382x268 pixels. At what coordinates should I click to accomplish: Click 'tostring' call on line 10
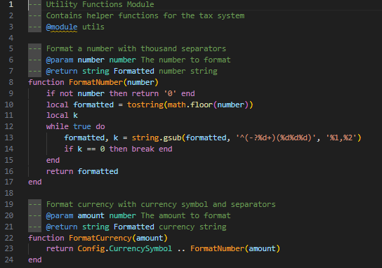(145, 105)
